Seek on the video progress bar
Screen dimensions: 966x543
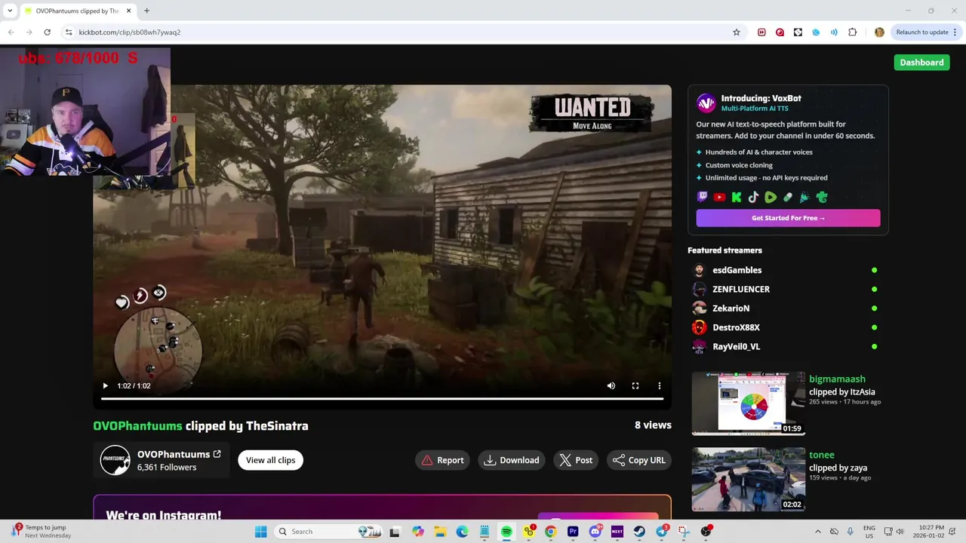(x=382, y=398)
